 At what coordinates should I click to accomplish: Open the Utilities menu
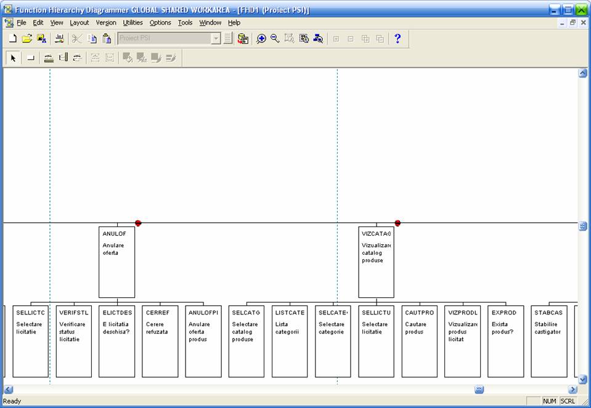click(132, 23)
